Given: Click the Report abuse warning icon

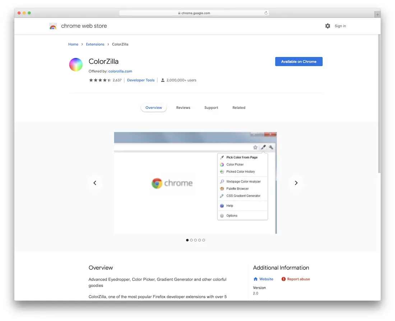Looking at the screenshot, I should [x=283, y=279].
